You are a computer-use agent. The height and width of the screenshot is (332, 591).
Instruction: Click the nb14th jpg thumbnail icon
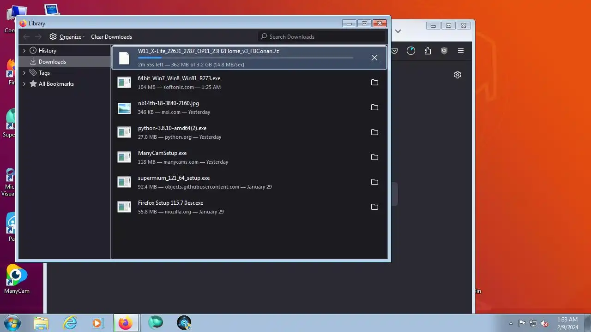click(x=124, y=108)
